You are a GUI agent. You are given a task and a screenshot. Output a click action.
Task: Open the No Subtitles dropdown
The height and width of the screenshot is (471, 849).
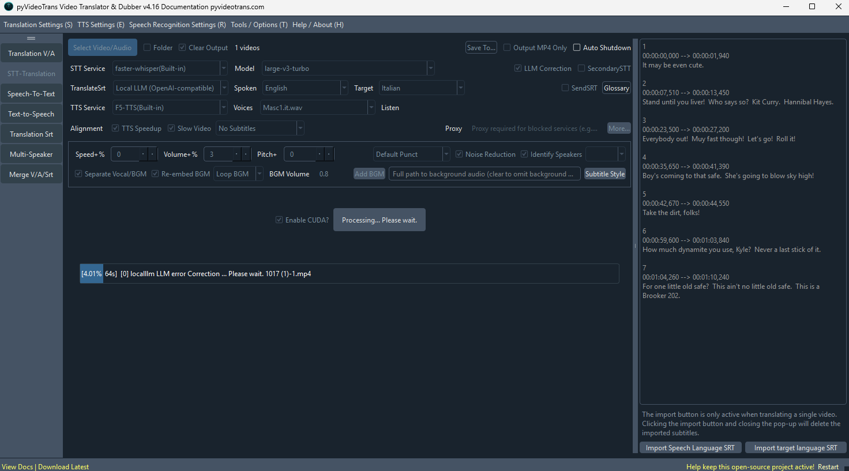(260, 129)
